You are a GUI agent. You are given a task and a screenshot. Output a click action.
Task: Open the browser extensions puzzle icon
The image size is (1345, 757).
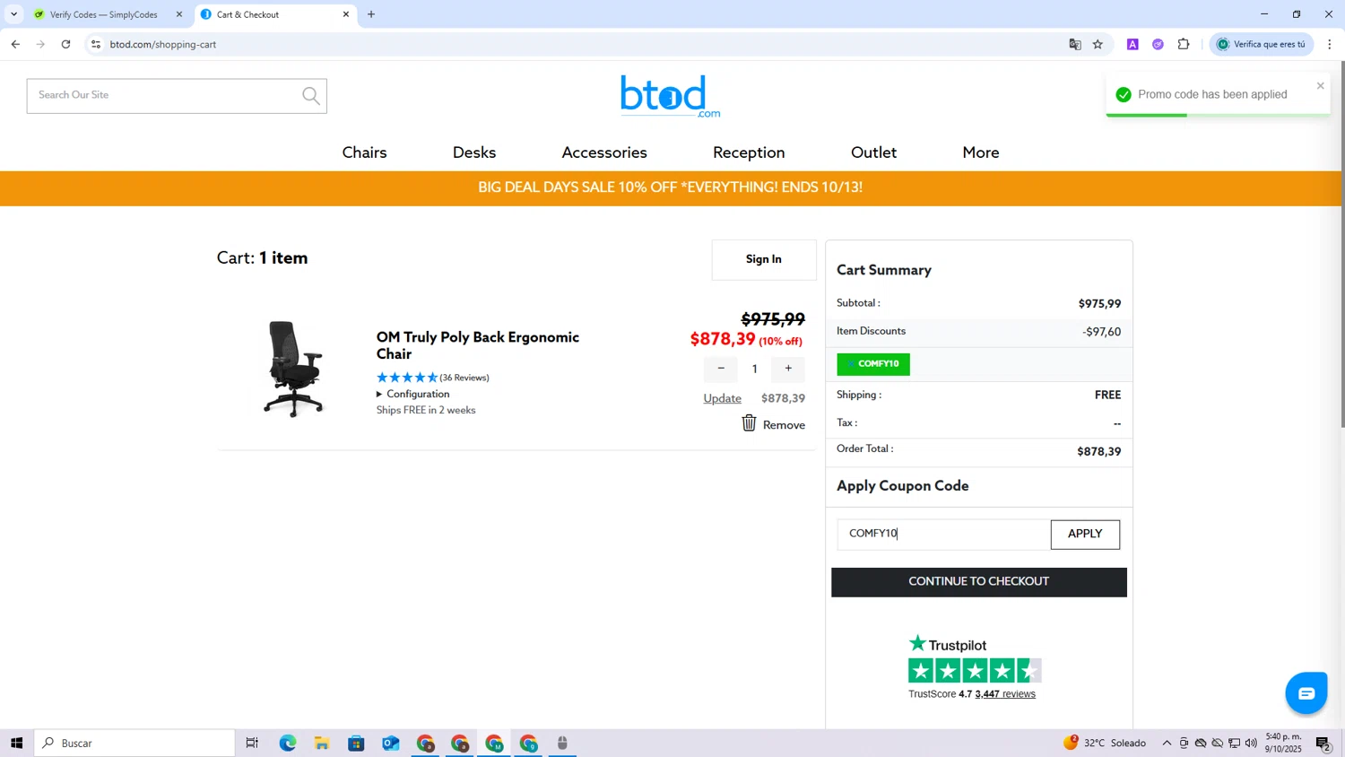[x=1184, y=44]
